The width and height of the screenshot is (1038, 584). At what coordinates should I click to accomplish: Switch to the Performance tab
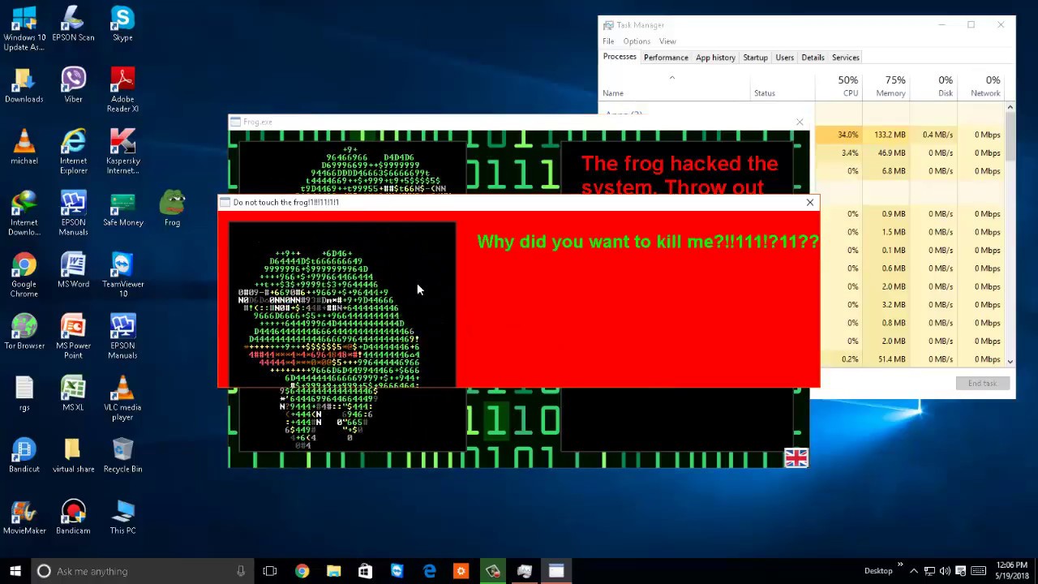coord(666,58)
